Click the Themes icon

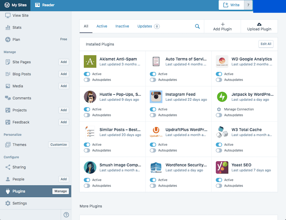8,145
